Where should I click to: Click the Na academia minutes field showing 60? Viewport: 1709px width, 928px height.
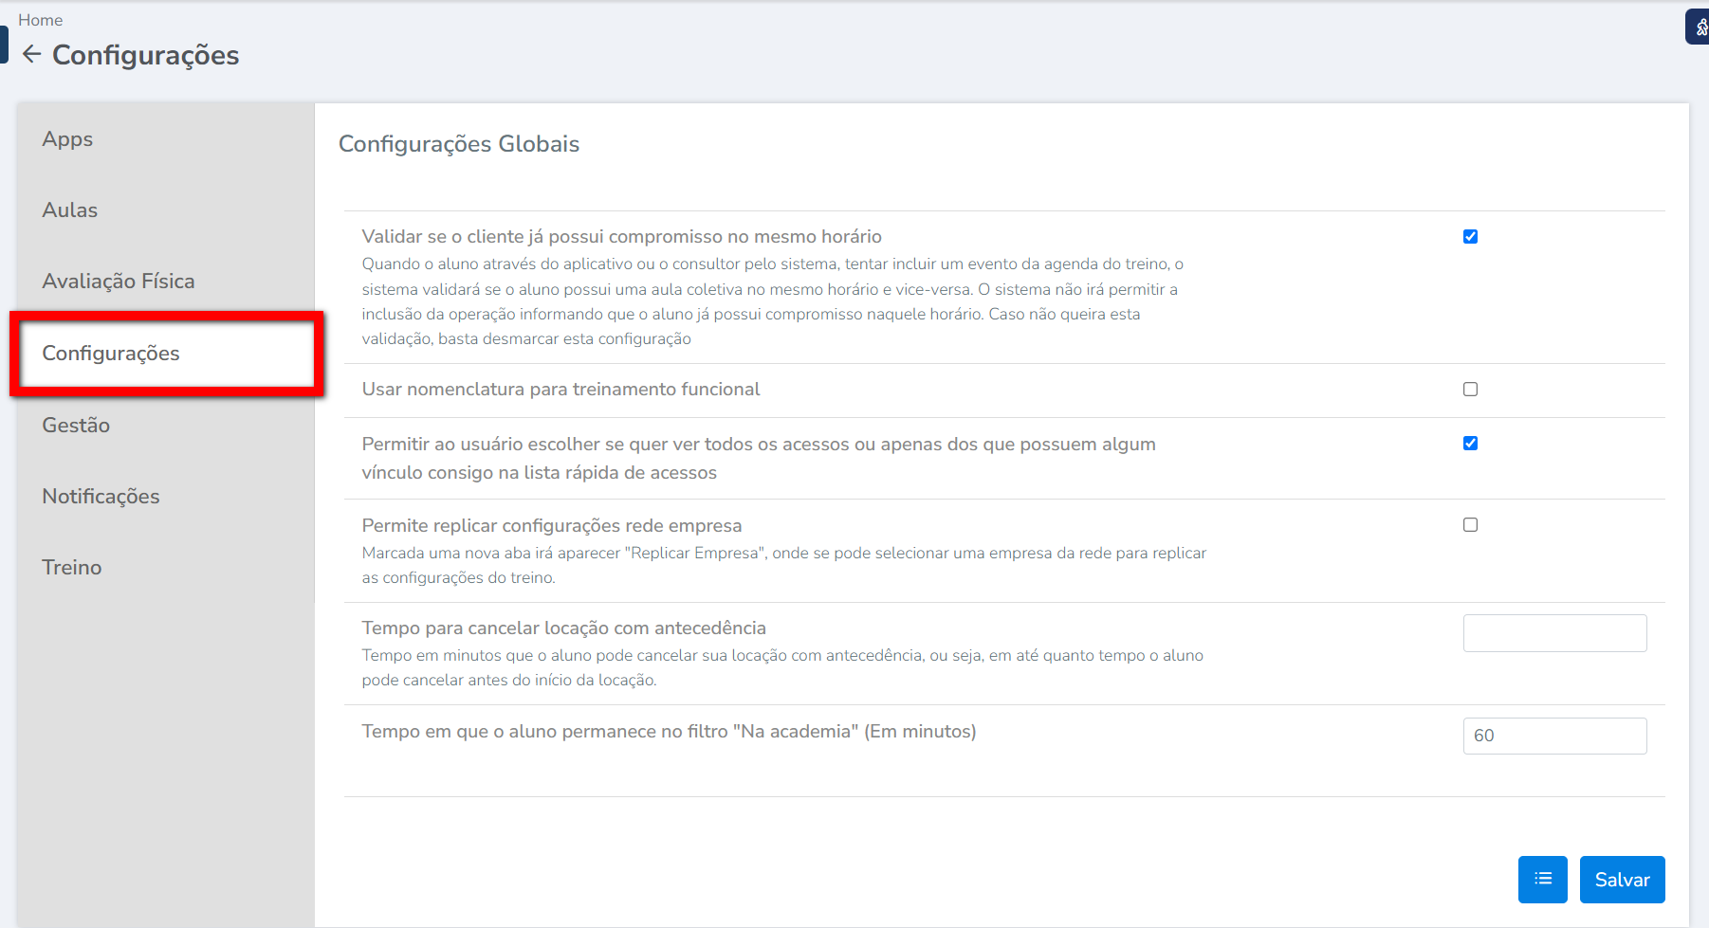point(1554,737)
